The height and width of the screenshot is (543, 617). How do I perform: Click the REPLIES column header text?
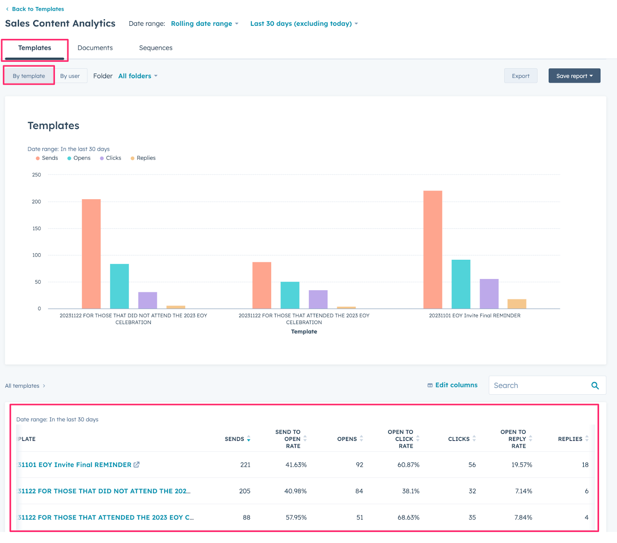coord(570,439)
